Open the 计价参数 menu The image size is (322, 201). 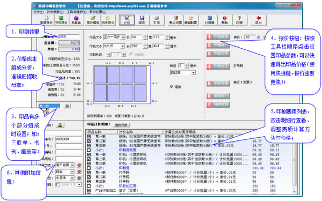click(x=55, y=12)
